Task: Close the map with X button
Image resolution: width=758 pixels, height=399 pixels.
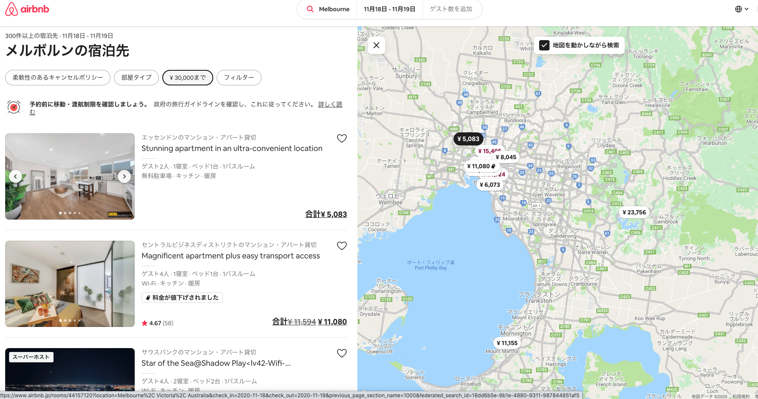Action: coord(376,45)
